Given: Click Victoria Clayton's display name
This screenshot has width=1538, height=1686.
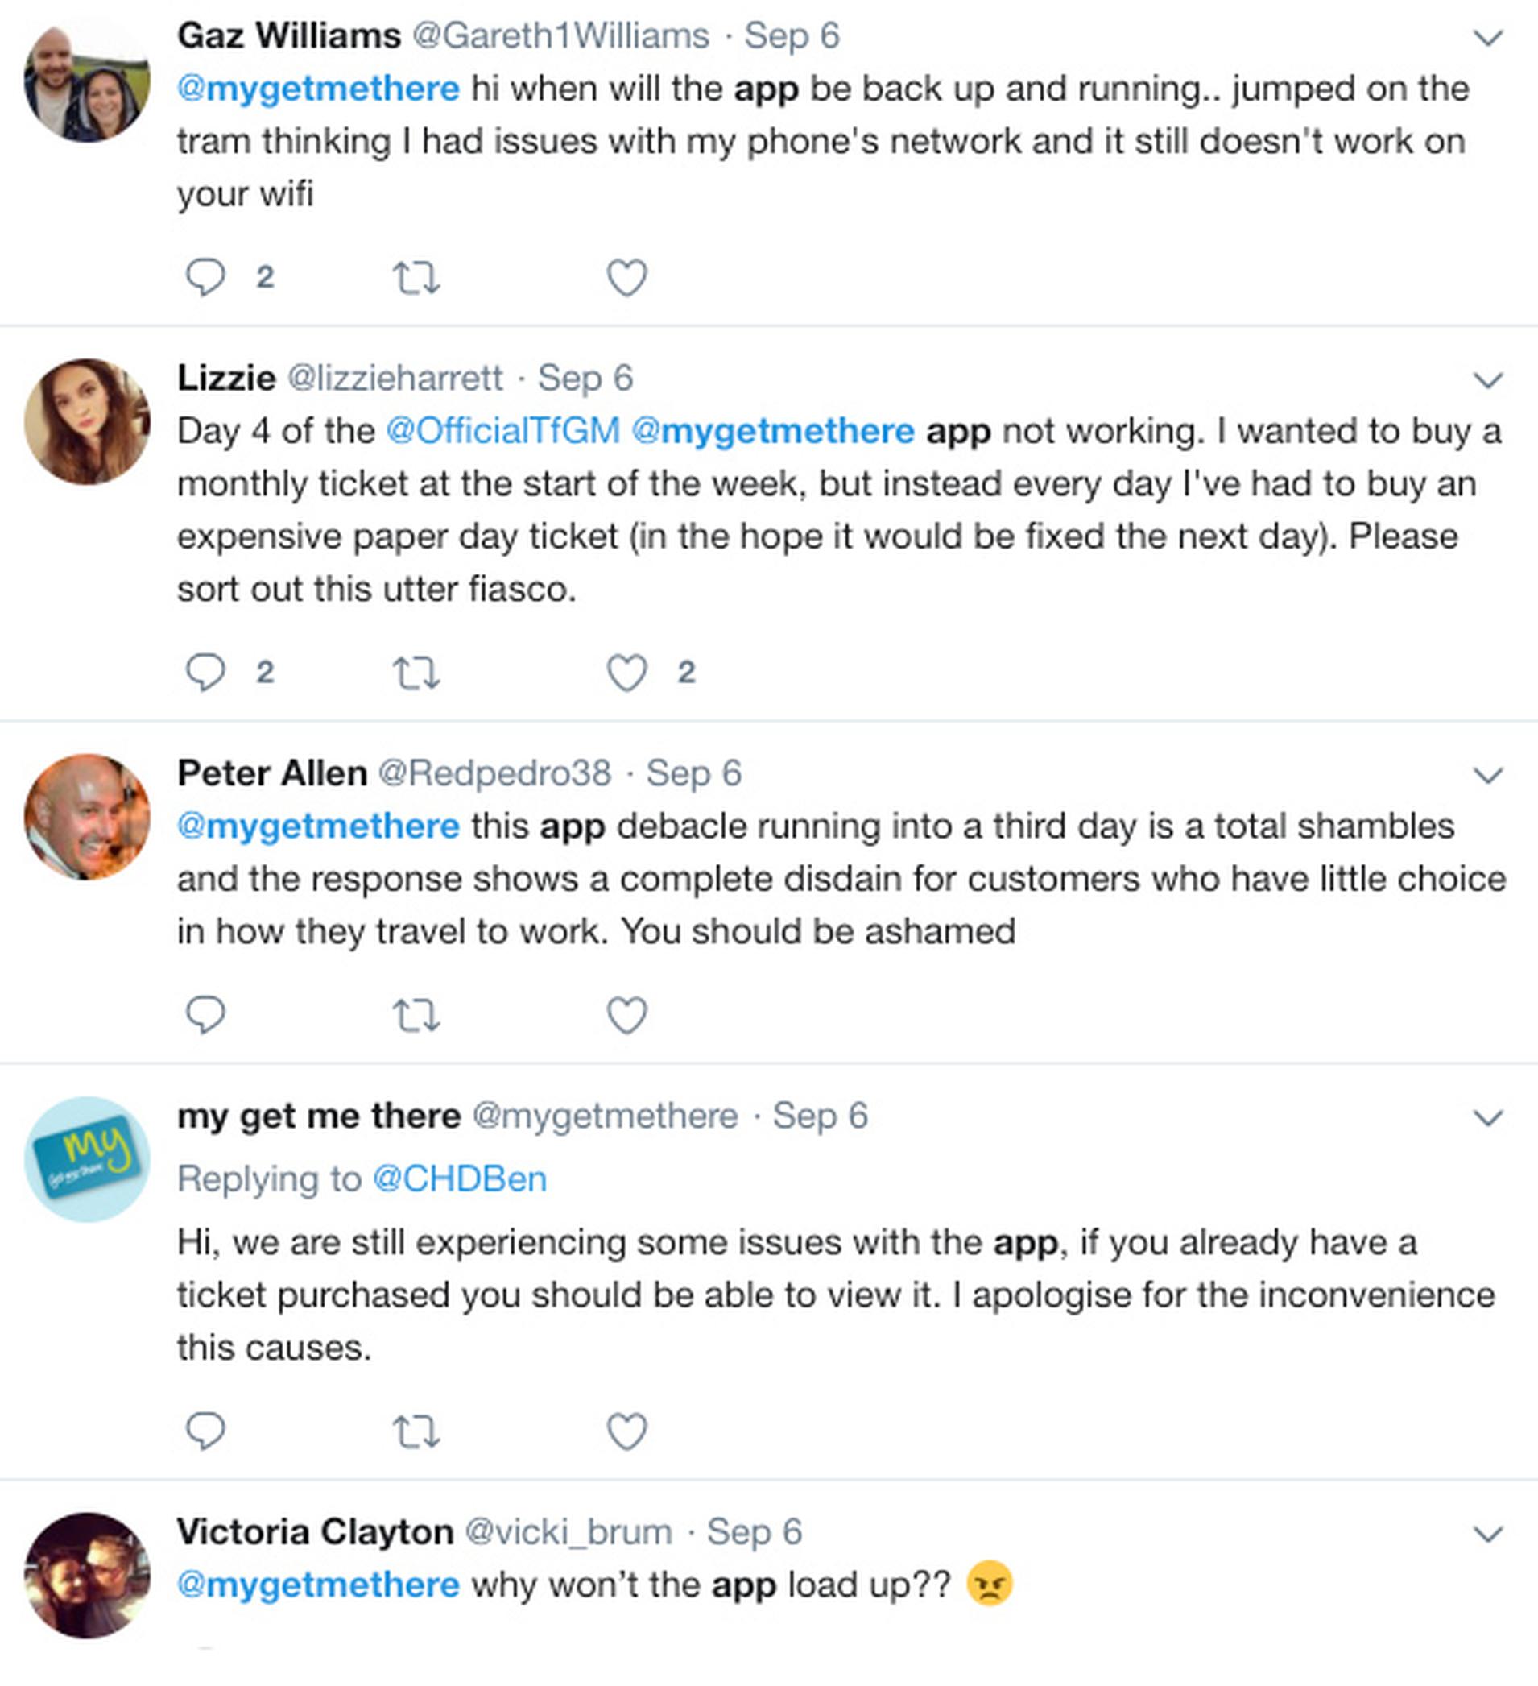Looking at the screenshot, I should (x=315, y=1532).
